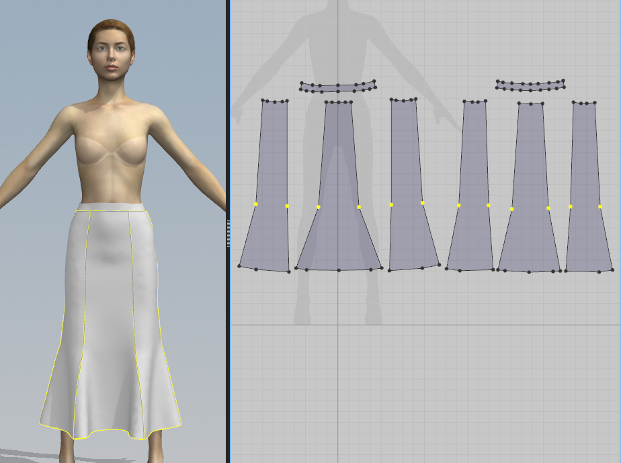Click the left yellow point on the fourth panel
The height and width of the screenshot is (463, 621).
pos(458,205)
